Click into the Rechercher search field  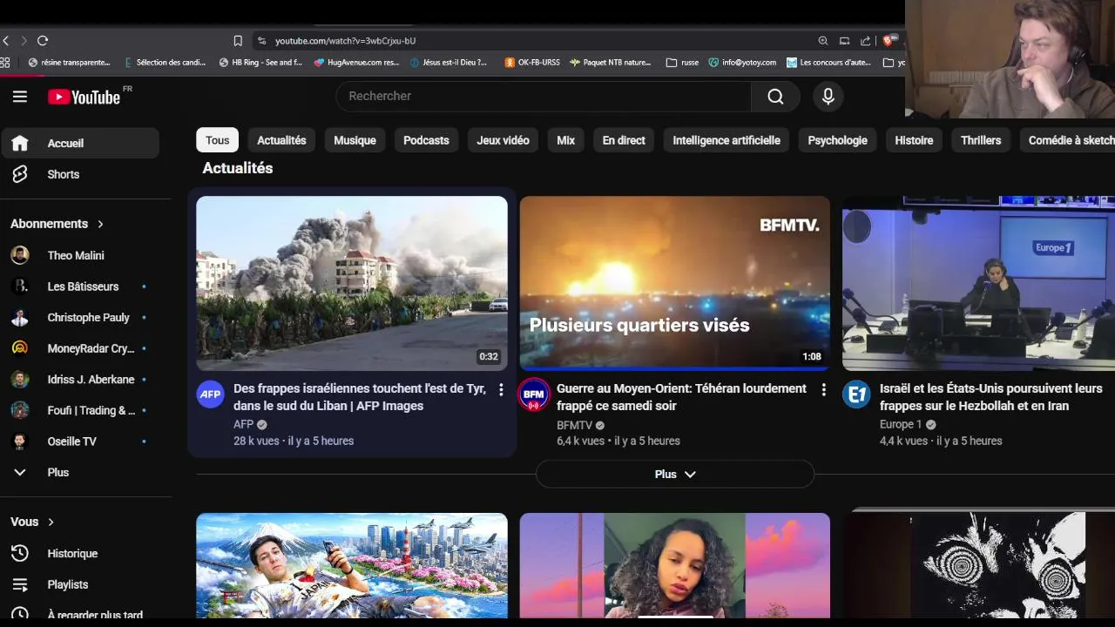pos(544,96)
